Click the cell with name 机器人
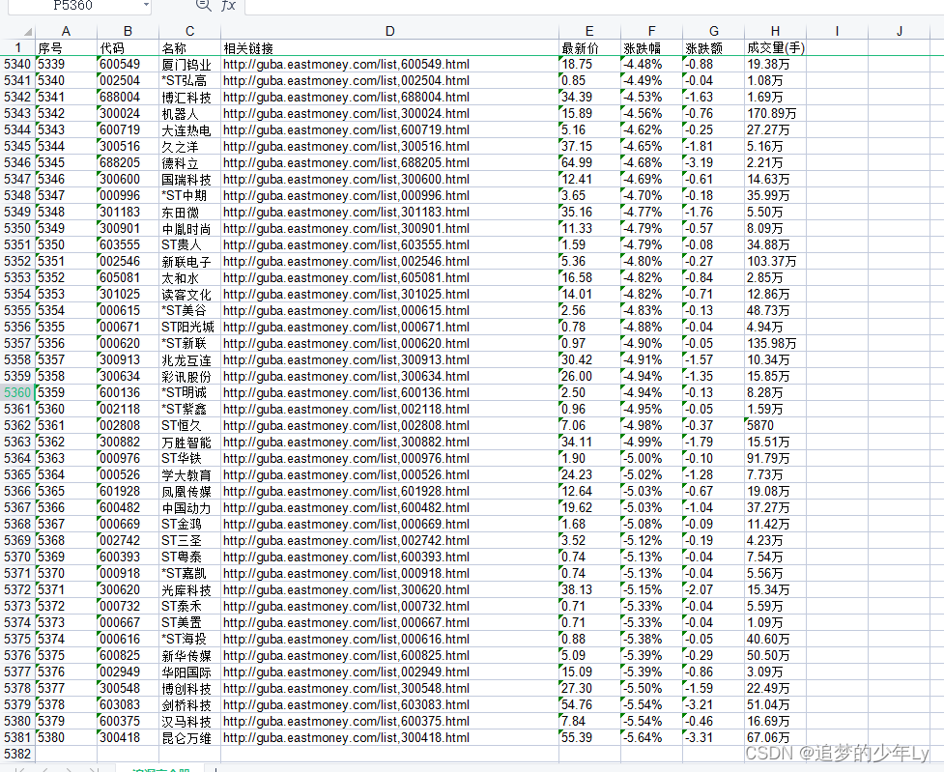Viewport: 944px width, 772px height. tap(189, 113)
